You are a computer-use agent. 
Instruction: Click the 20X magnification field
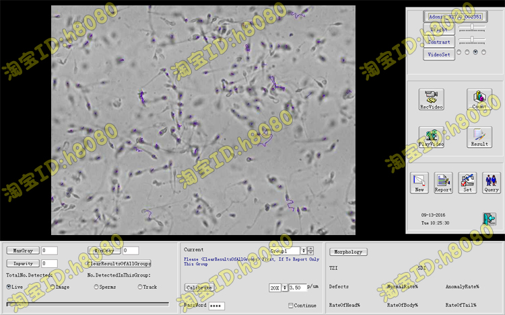pyautogui.click(x=275, y=287)
